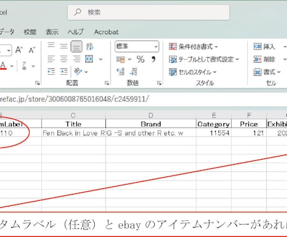Open the 表示 ribbon tab
Viewport: 287px width, 237px height.
pos(52,32)
